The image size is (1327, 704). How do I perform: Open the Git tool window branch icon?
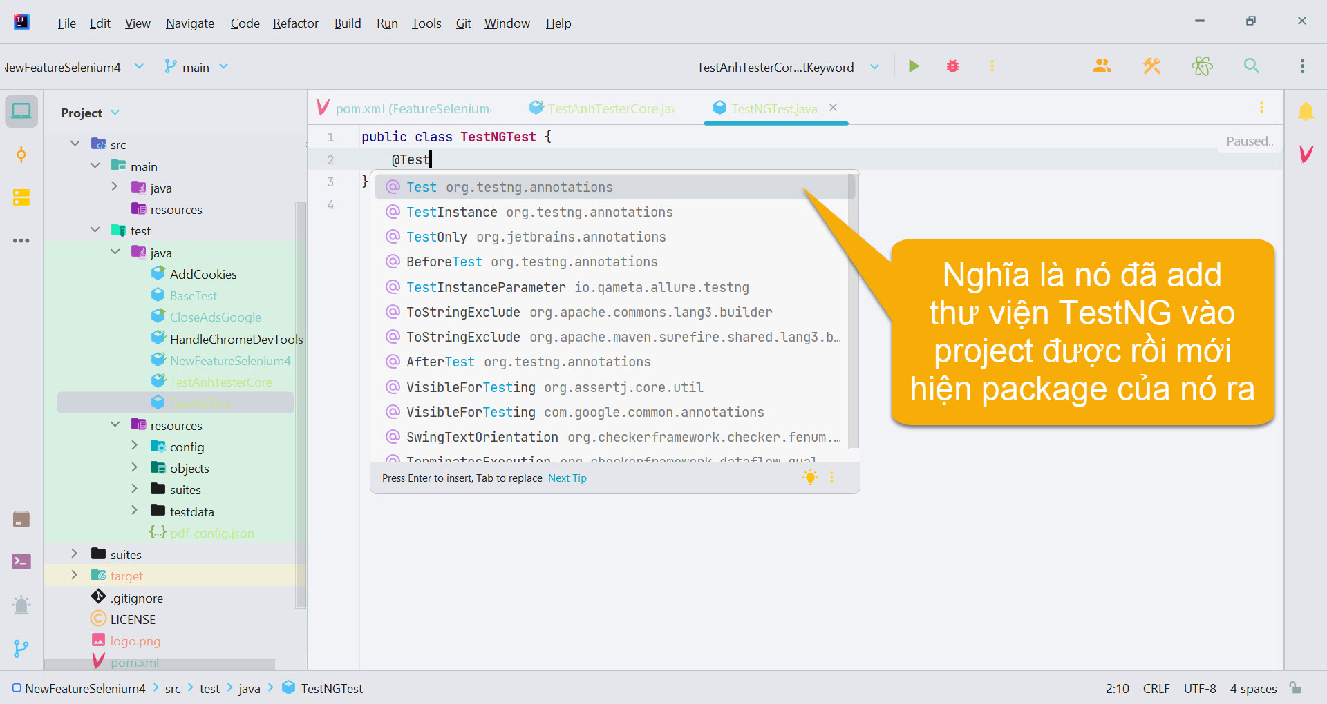(21, 648)
